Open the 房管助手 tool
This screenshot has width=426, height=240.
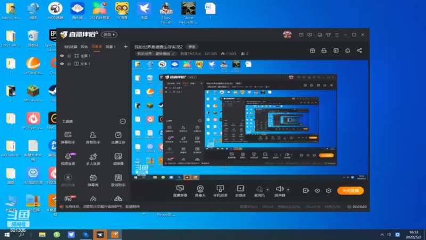(93, 138)
